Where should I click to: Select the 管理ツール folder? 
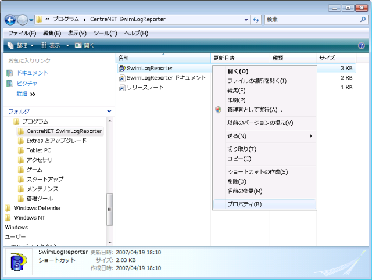(40, 199)
